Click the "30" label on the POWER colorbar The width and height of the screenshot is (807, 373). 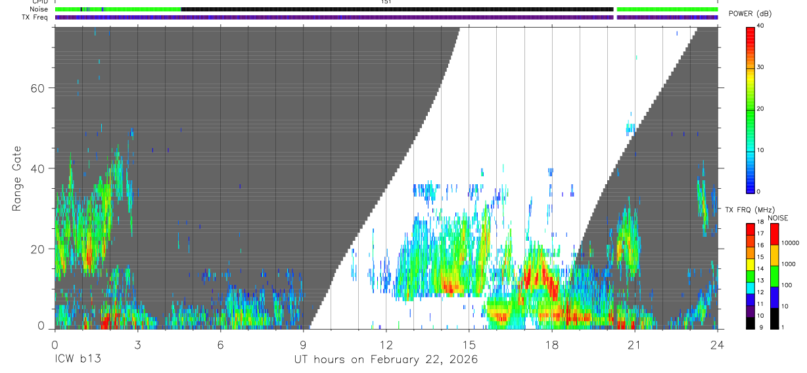(x=761, y=68)
